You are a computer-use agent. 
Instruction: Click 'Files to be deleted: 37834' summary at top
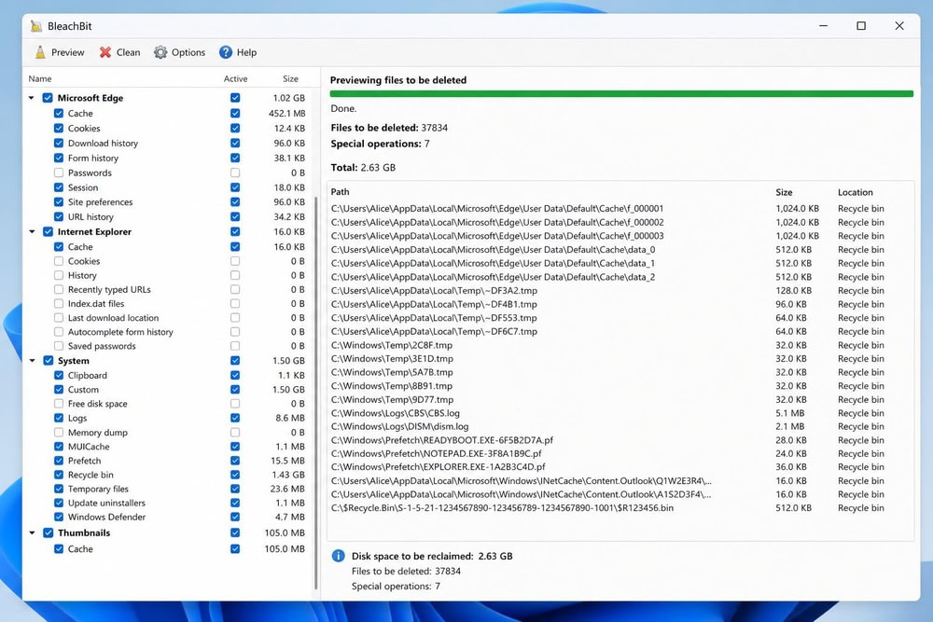pyautogui.click(x=389, y=128)
